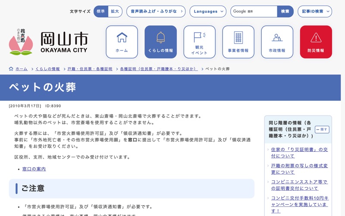This screenshot has width=345, height=216.
Task: Click the 岡山市 OKAYAMA CITY title text
Action: pos(64,42)
